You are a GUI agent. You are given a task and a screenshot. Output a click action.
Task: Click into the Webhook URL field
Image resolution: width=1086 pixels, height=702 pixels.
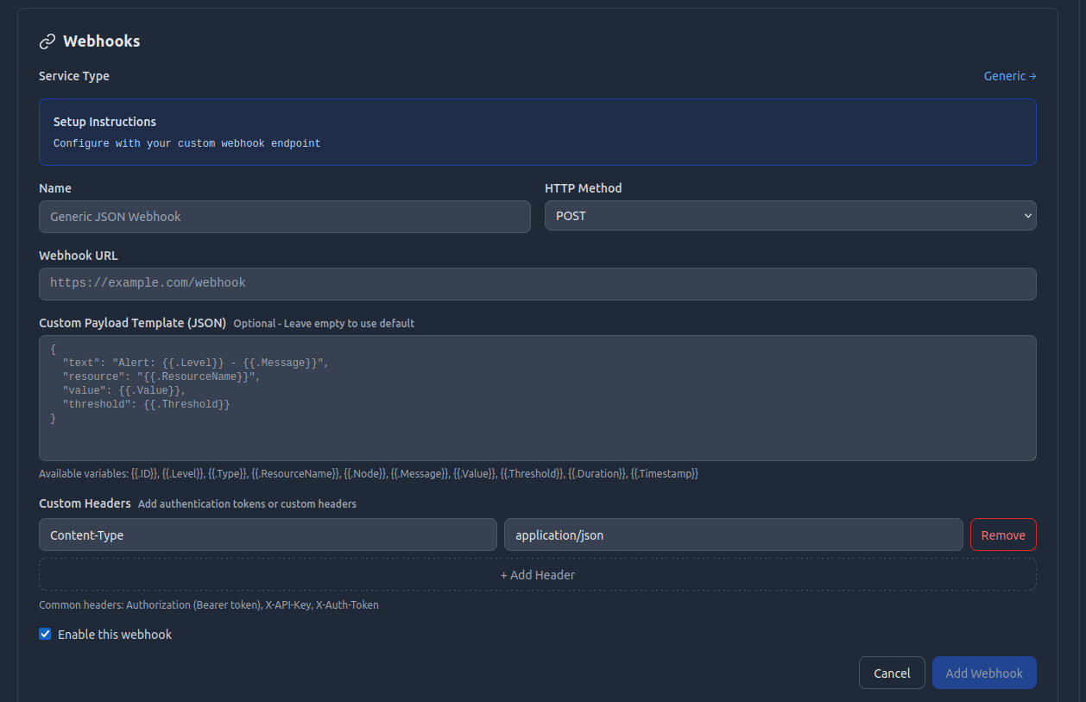coord(537,283)
